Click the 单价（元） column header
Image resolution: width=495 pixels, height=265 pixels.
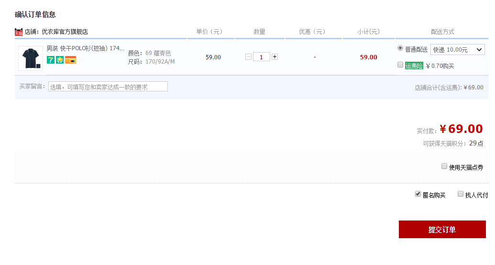point(210,32)
